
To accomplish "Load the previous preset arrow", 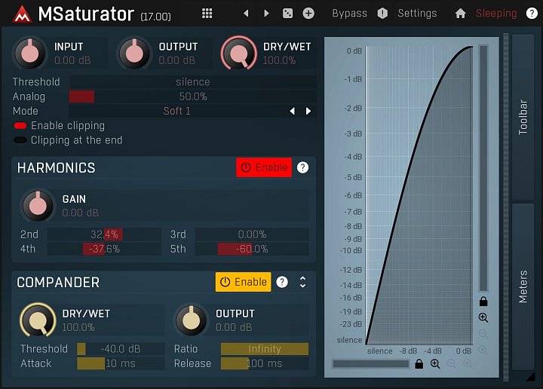I will pyautogui.click(x=246, y=14).
